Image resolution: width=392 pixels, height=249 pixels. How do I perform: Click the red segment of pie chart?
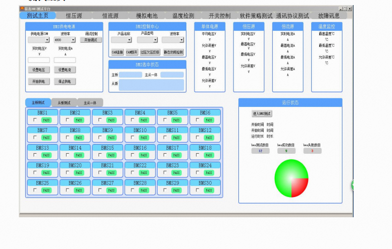[x=299, y=186]
